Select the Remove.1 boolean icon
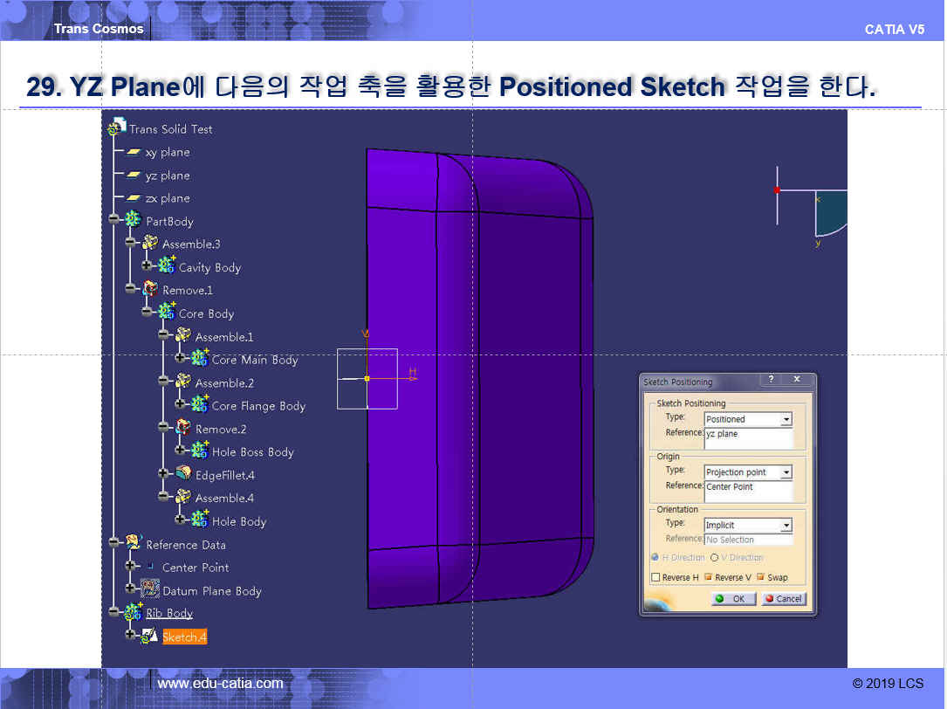This screenshot has height=709, width=947. pyautogui.click(x=150, y=290)
